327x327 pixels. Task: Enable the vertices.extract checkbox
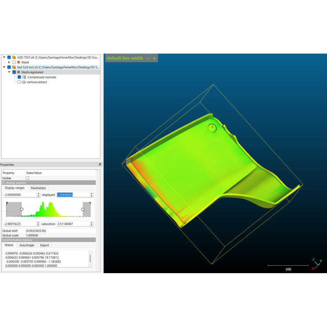point(19,82)
